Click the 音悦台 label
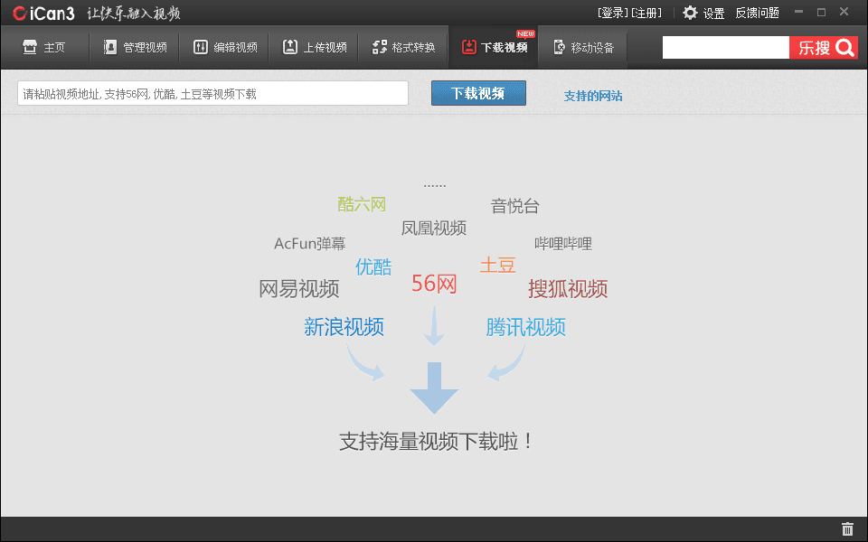The height and width of the screenshot is (542, 868). click(514, 206)
